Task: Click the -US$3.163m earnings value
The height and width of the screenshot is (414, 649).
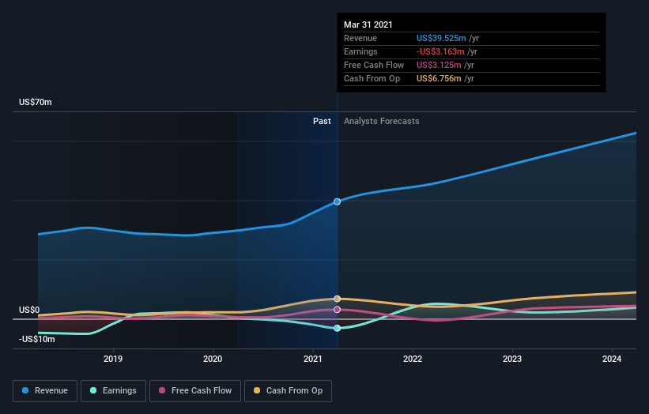Action: tap(440, 51)
